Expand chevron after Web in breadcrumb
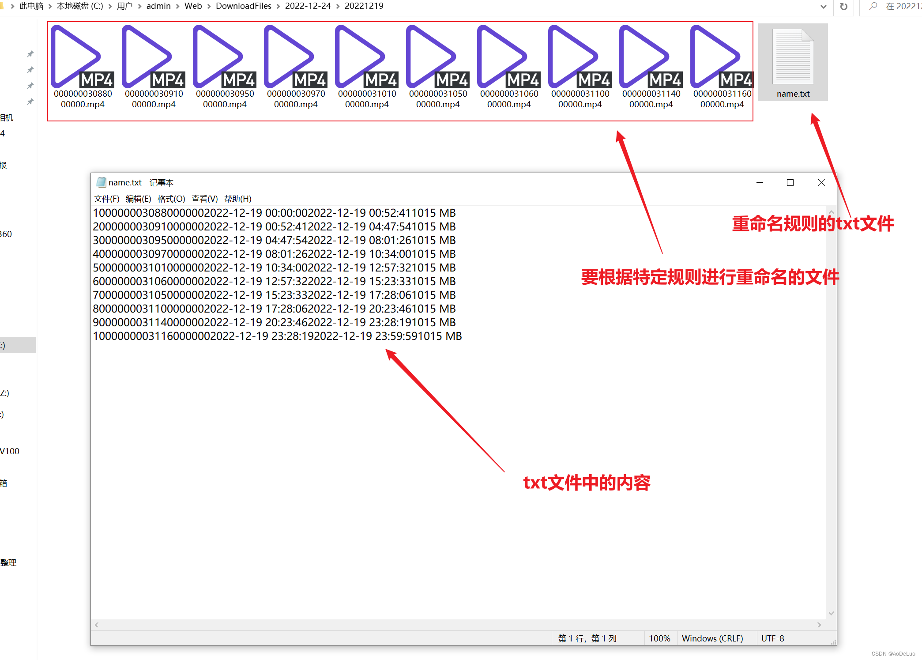The image size is (922, 660). pyautogui.click(x=209, y=6)
